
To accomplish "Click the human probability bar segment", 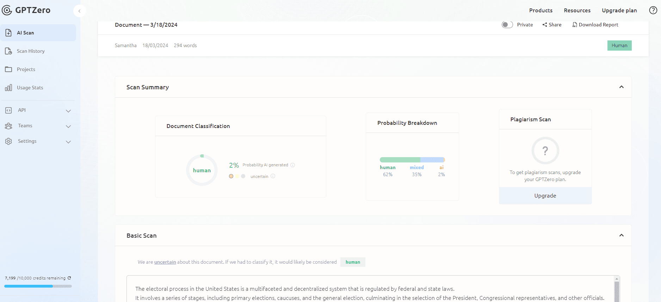I will (400, 160).
